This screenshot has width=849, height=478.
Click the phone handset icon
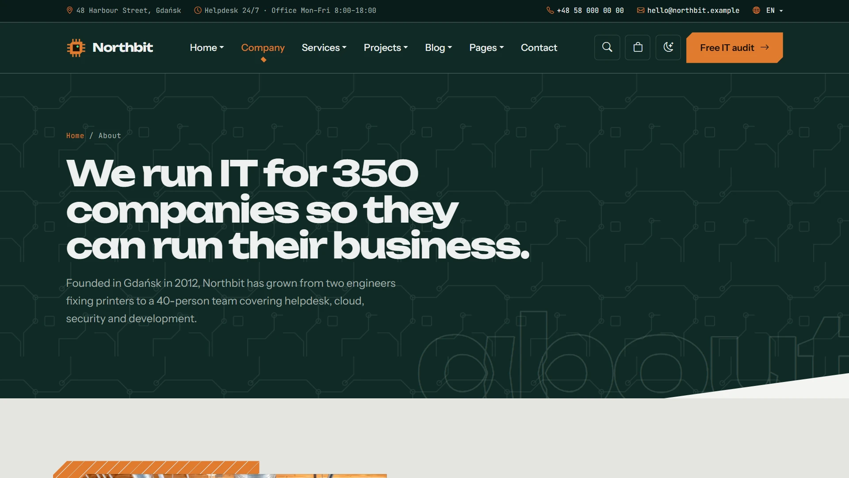[x=550, y=10]
